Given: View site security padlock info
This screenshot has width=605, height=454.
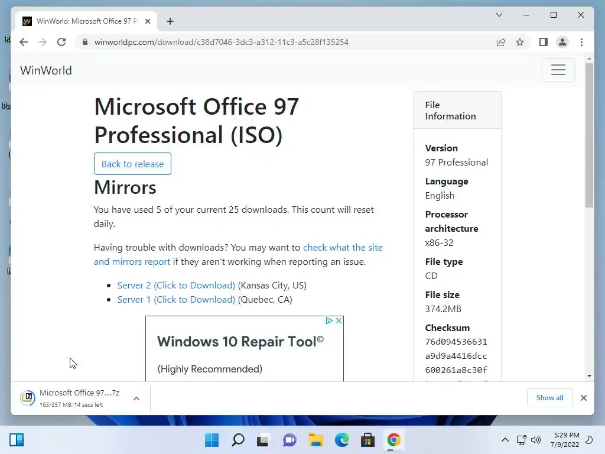Looking at the screenshot, I should [85, 42].
